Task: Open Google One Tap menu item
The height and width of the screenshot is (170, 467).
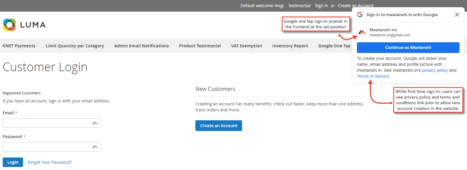Action: click(x=334, y=46)
